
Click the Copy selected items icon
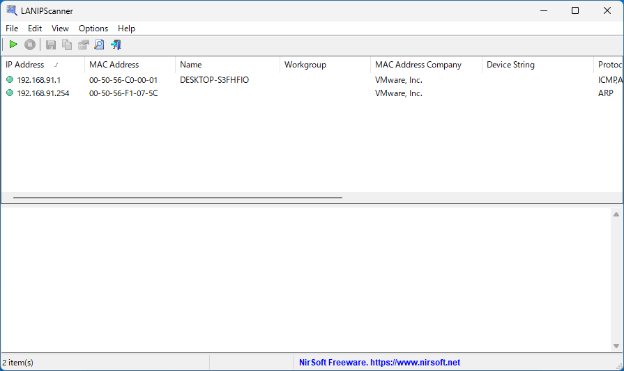point(67,45)
